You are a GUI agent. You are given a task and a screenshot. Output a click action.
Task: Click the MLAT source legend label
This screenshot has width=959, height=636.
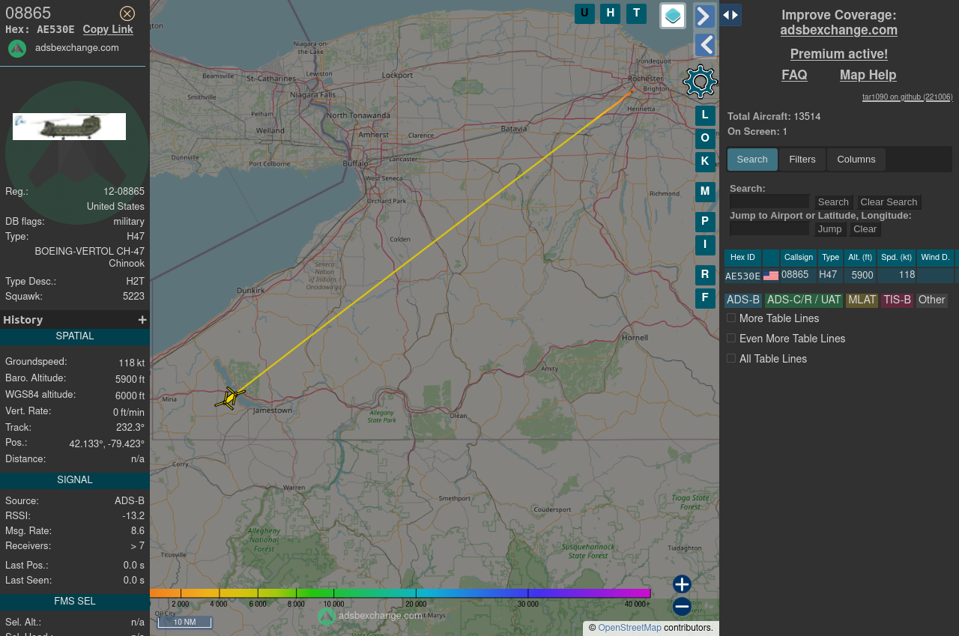pyautogui.click(x=862, y=300)
